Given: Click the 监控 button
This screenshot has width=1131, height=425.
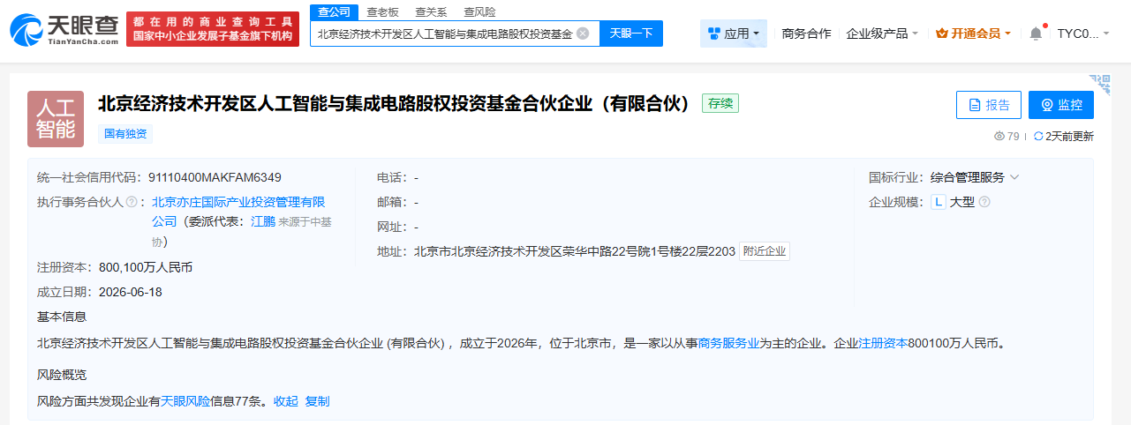Looking at the screenshot, I should [x=1061, y=105].
